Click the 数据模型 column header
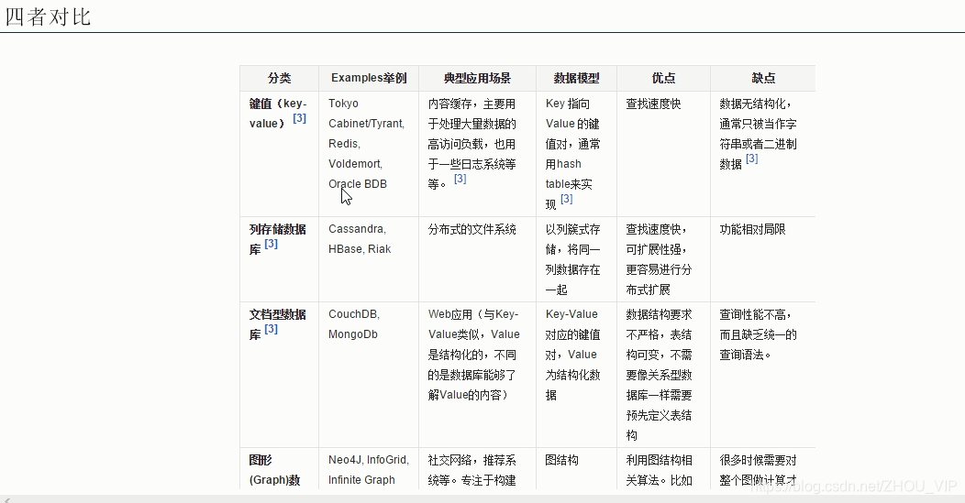The width and height of the screenshot is (965, 503). [576, 78]
